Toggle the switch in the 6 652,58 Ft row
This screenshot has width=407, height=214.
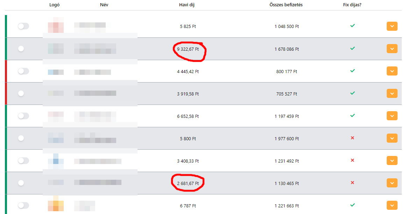coord(23,116)
